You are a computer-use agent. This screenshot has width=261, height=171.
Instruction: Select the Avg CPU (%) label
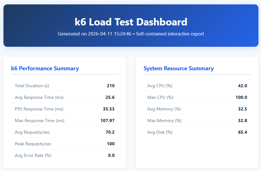point(160,86)
